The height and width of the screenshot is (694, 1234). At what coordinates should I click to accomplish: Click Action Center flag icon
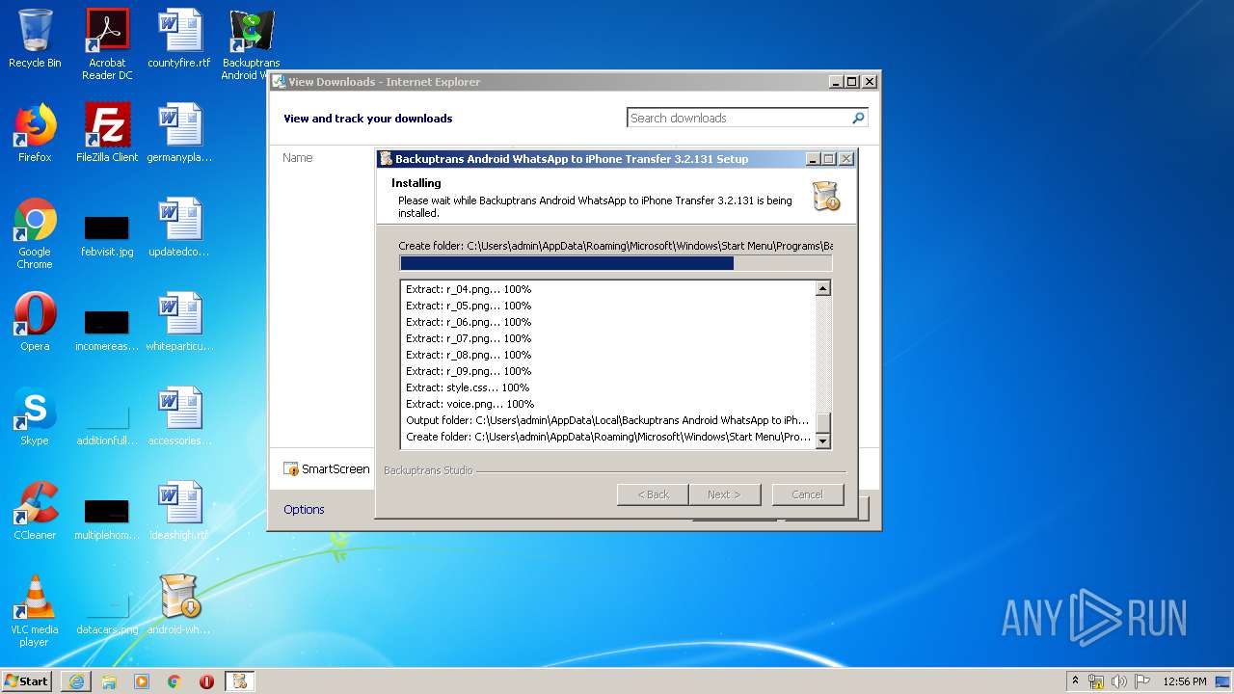[x=1142, y=681]
